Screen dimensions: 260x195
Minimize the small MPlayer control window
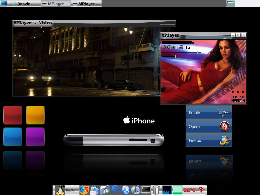point(233,35)
